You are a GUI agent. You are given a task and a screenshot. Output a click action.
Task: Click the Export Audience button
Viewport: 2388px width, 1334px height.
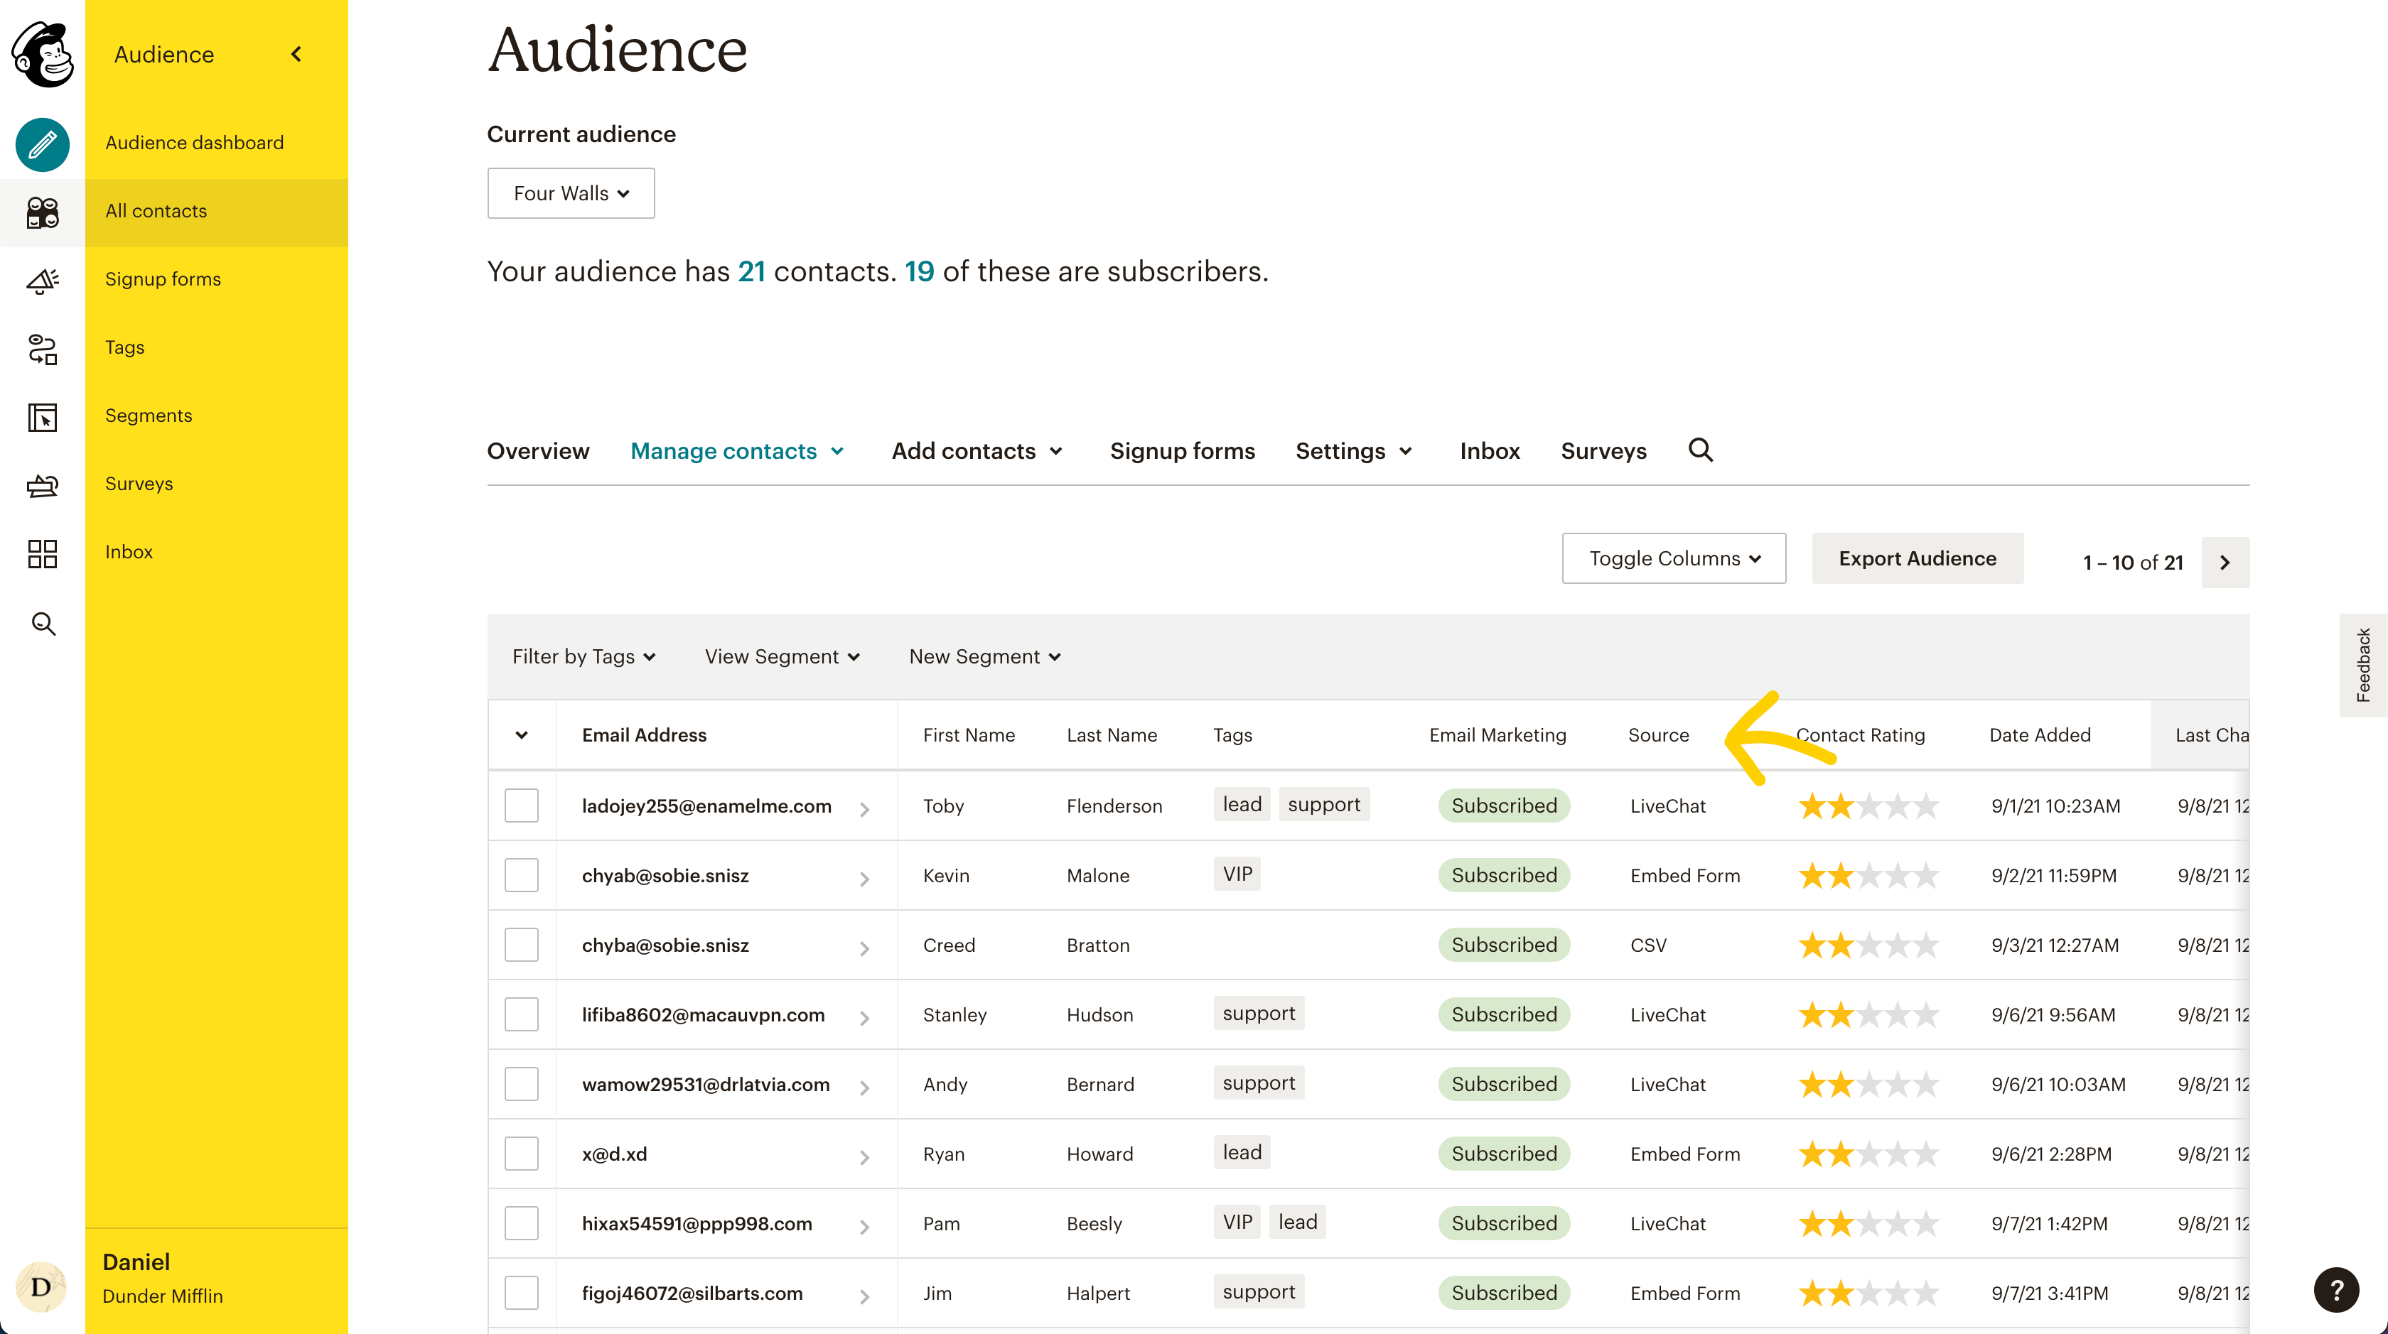pyautogui.click(x=1917, y=558)
